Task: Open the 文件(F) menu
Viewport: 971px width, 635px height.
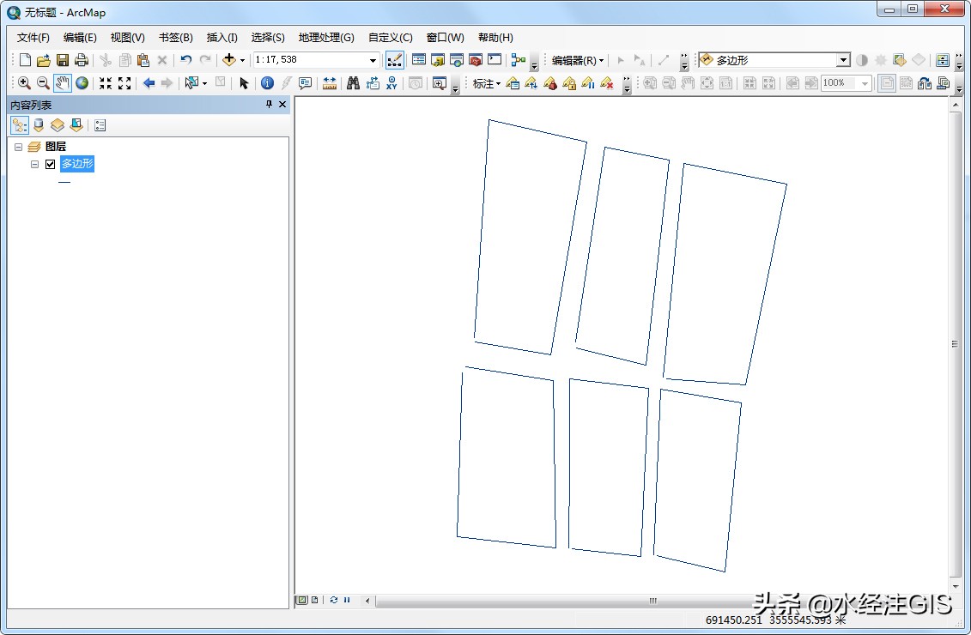Action: coord(33,38)
